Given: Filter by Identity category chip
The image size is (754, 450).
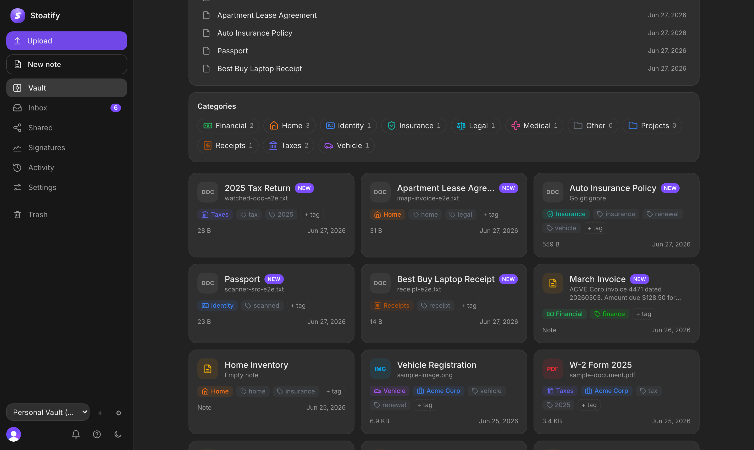Looking at the screenshot, I should [x=348, y=126].
